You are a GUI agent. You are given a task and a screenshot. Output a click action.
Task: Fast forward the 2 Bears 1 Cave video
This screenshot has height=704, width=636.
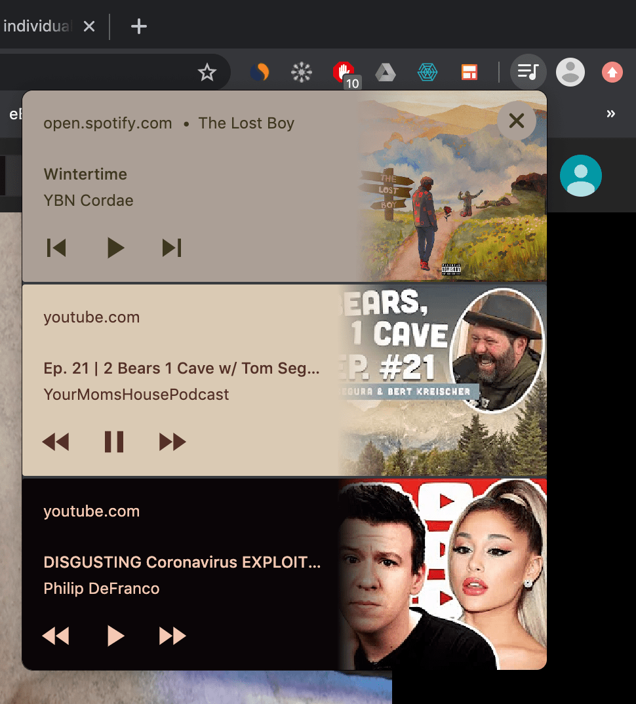coord(172,442)
